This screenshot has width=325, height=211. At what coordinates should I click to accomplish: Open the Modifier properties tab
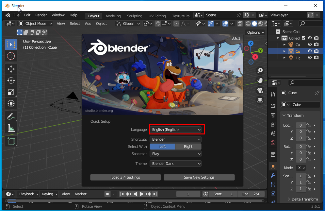(273, 175)
